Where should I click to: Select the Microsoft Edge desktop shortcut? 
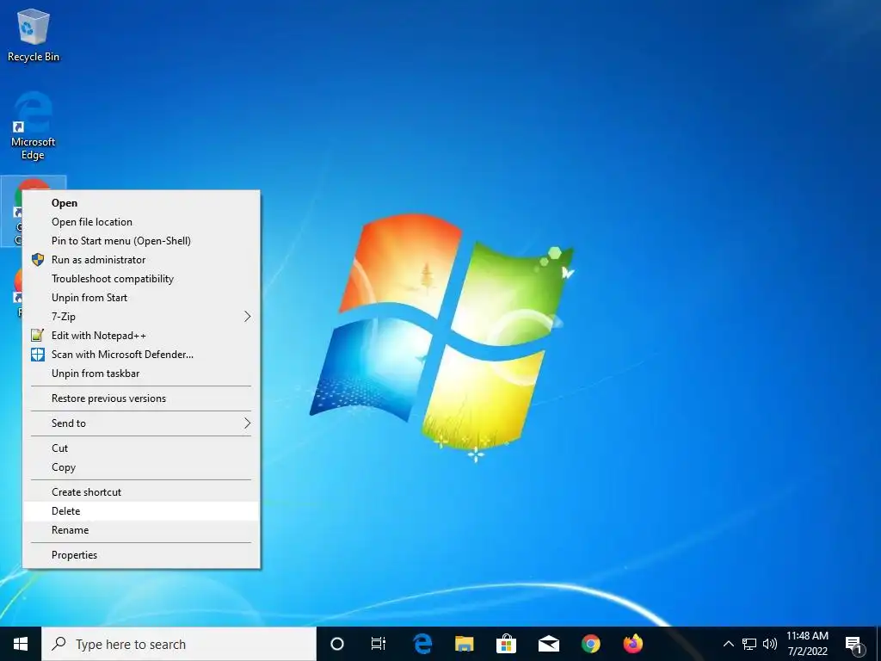click(34, 126)
